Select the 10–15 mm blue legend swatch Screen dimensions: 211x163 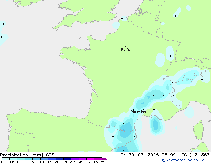(44, 159)
